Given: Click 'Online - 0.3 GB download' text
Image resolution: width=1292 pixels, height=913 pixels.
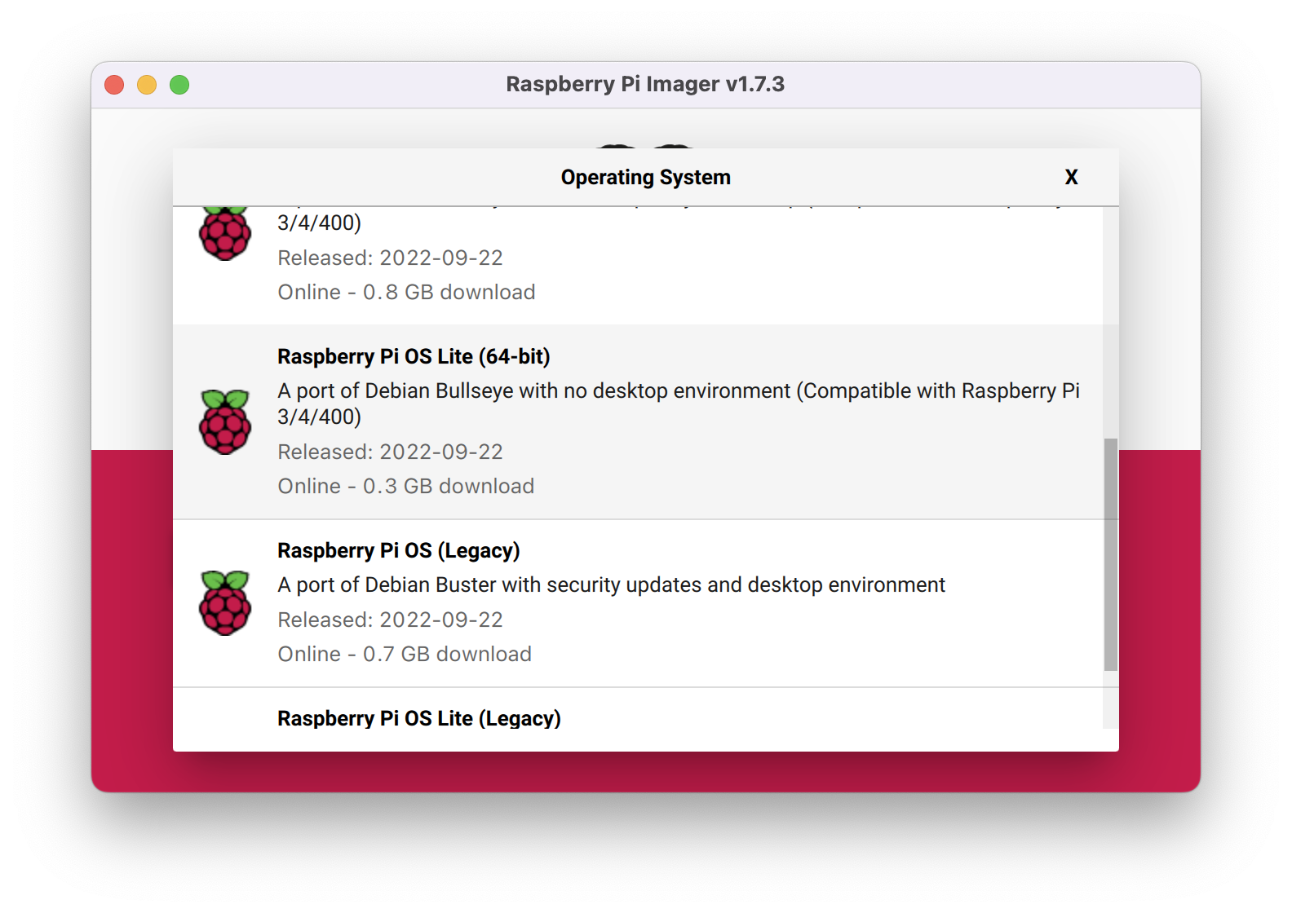Looking at the screenshot, I should tap(406, 486).
